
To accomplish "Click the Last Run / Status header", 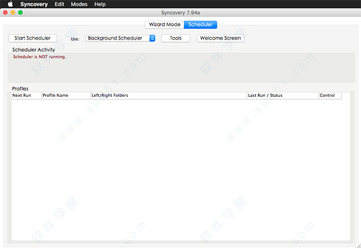I will click(283, 95).
